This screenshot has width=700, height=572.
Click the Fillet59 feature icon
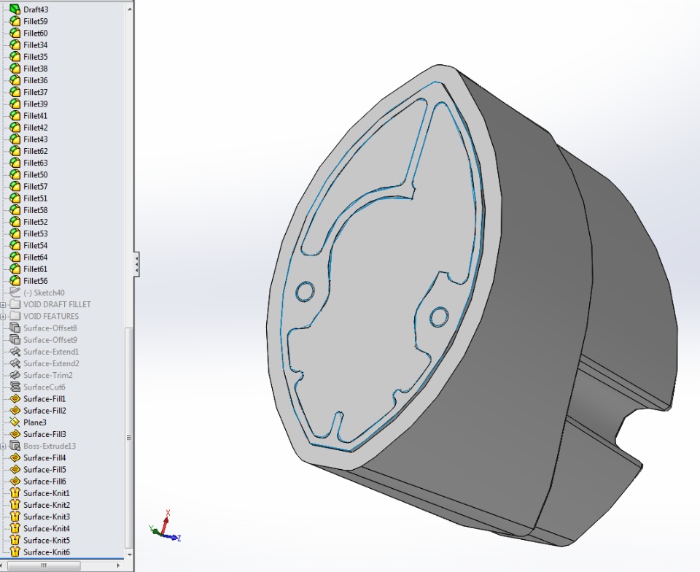click(15, 21)
